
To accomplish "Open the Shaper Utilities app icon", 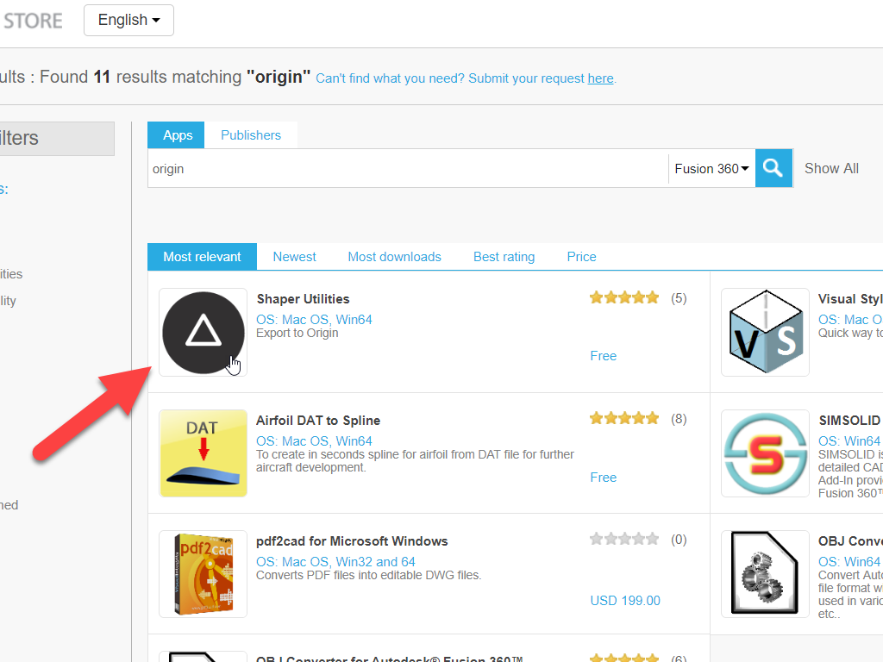I will [x=204, y=332].
